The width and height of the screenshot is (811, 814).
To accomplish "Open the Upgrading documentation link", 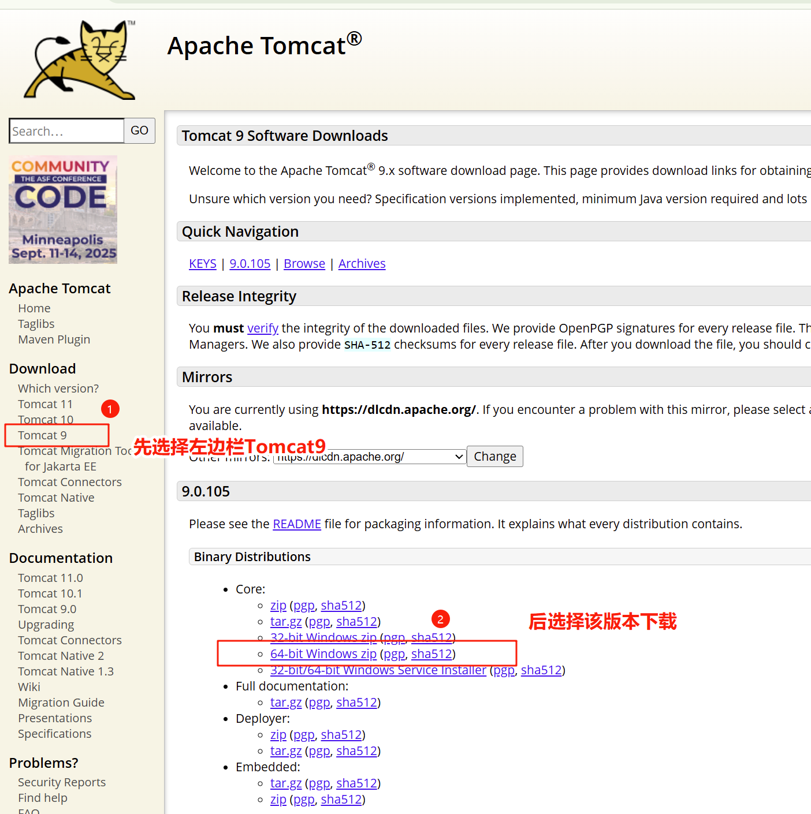I will point(46,625).
